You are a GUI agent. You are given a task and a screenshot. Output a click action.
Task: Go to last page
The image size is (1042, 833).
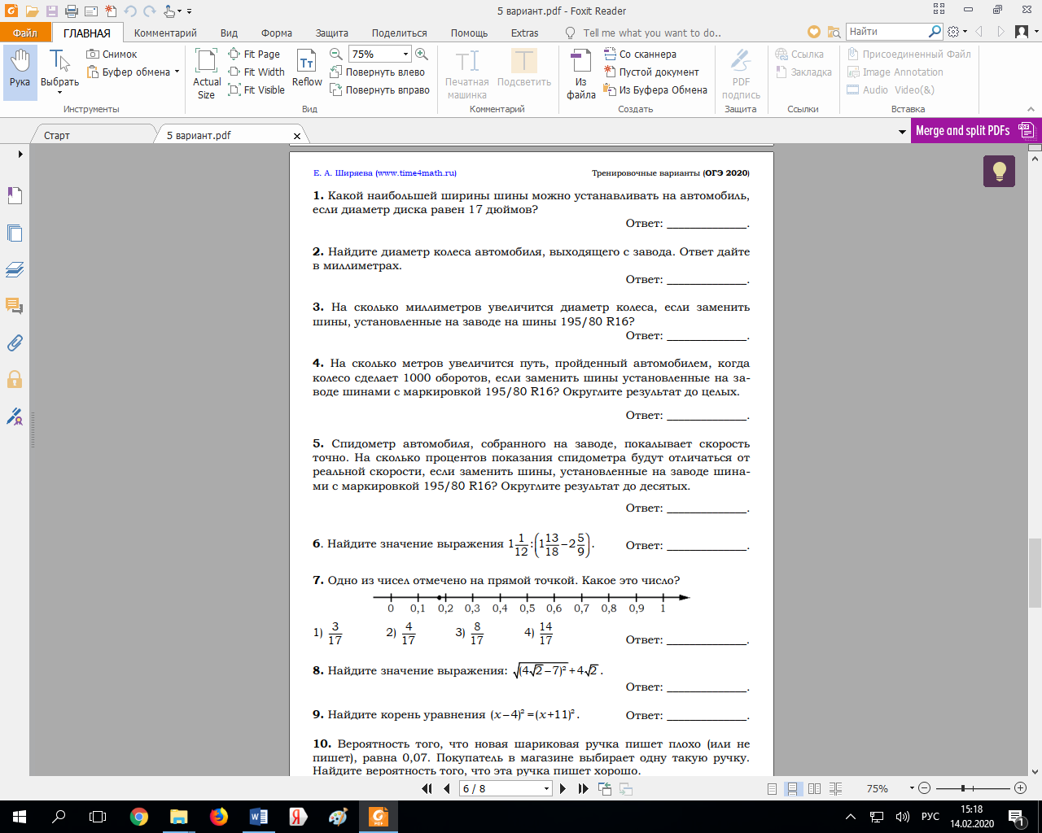pos(583,788)
